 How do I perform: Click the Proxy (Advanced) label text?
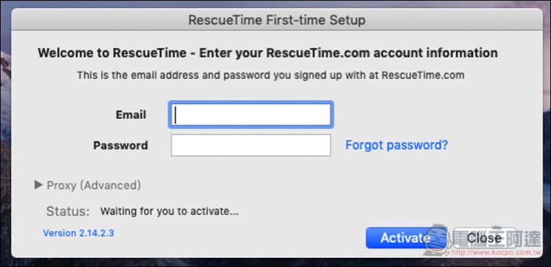94,186
